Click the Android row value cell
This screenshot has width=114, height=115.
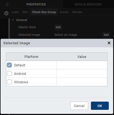82,73
